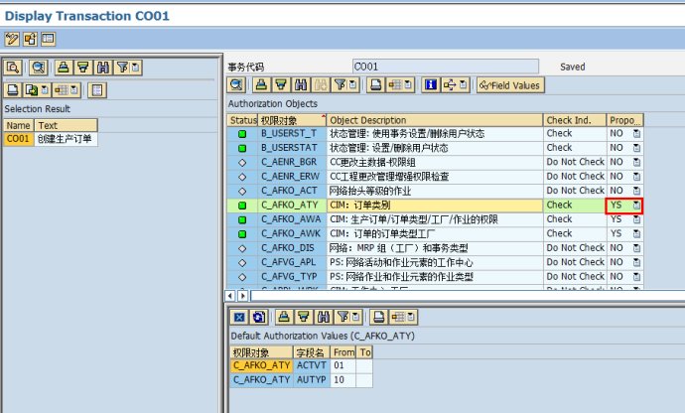Viewport: 685px width, 413px height.
Task: Click the Name column header in Selection Result
Action: (x=18, y=125)
